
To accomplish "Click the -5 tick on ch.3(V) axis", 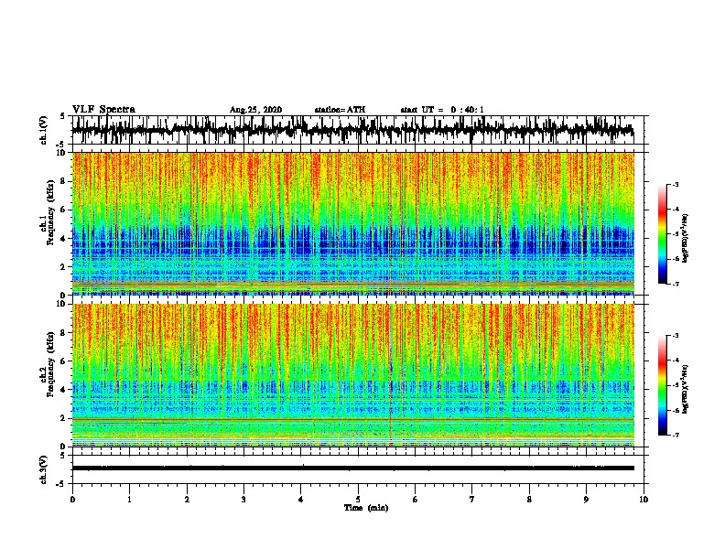I will pos(61,484).
